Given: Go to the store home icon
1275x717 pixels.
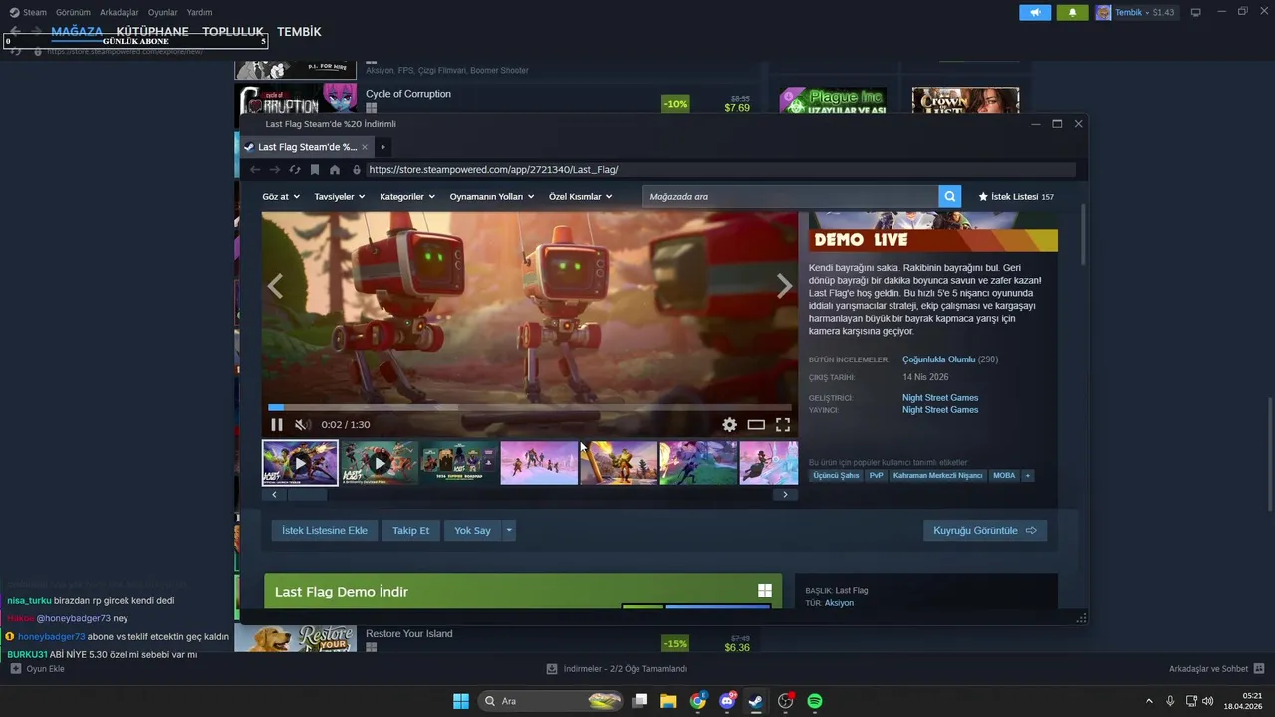Looking at the screenshot, I should click(x=335, y=170).
